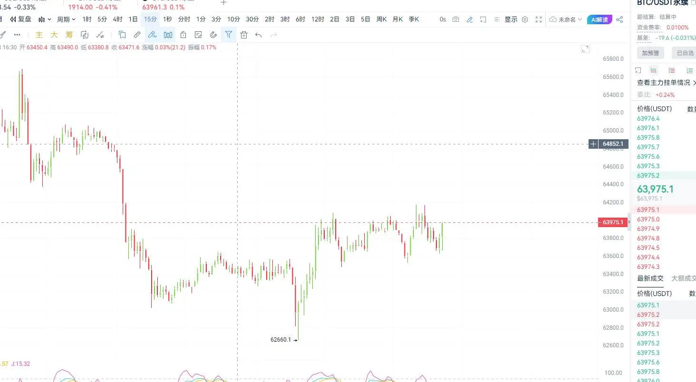Add a new symbol tab with plus
This screenshot has height=382, width=696.
coord(223,3)
